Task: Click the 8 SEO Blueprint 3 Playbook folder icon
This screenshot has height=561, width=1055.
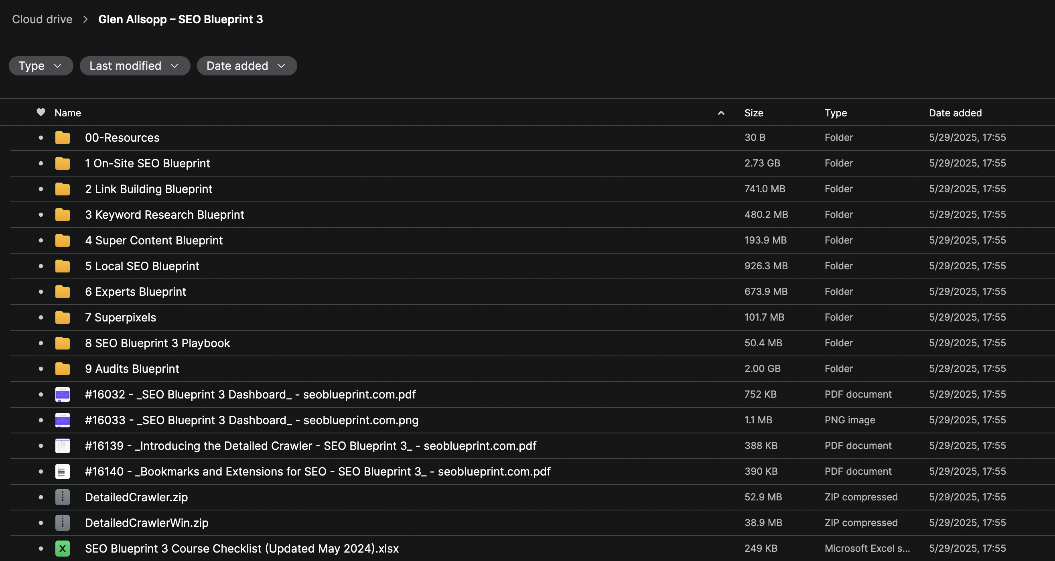Action: coord(63,343)
